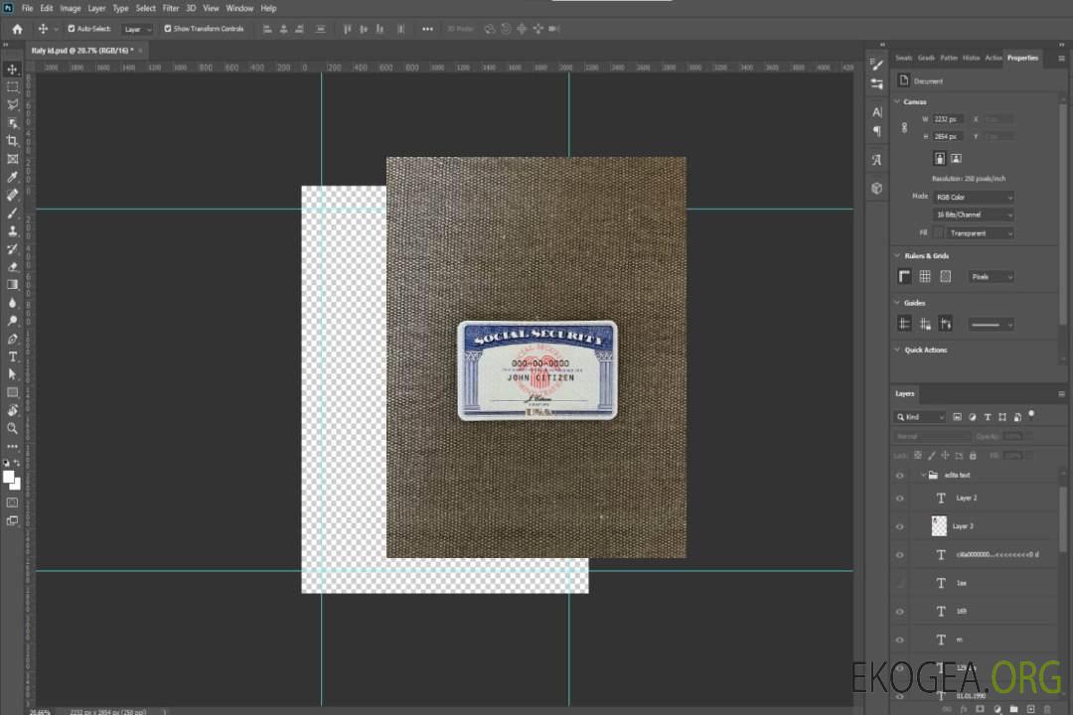Select the Hand tool
The image size is (1073, 715).
click(x=12, y=410)
